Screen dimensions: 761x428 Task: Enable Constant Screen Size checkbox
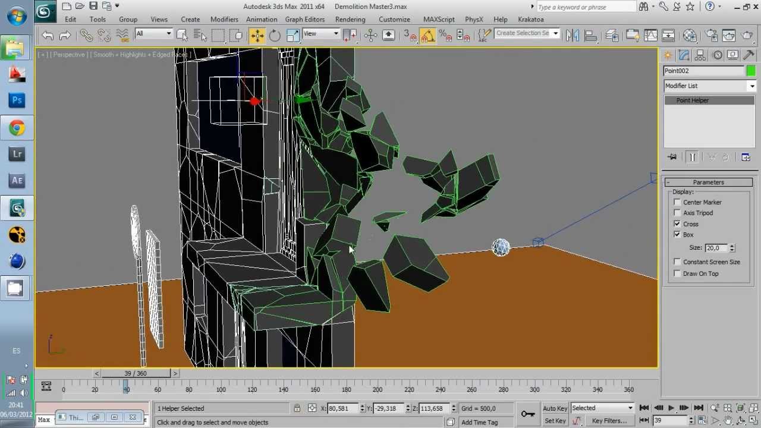pos(677,262)
